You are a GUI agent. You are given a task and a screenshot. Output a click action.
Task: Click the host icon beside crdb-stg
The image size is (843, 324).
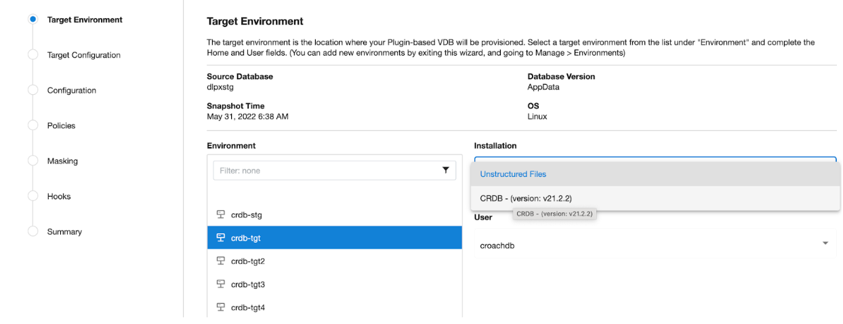click(x=220, y=215)
